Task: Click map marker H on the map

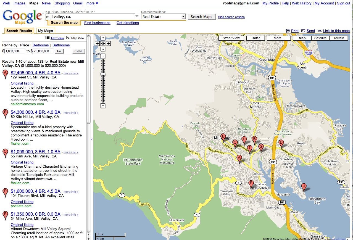Action: [x=244, y=140]
